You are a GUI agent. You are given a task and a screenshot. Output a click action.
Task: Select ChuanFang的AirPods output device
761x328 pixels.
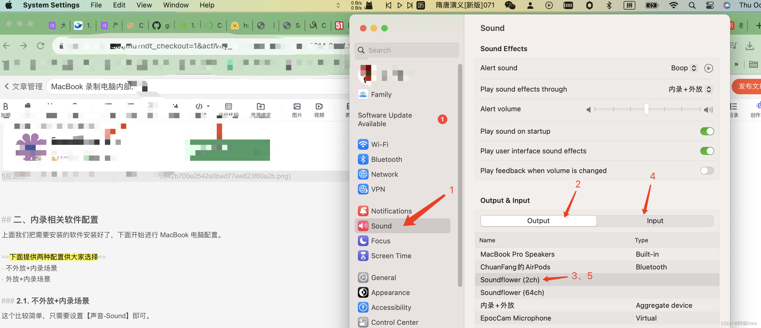click(597, 267)
